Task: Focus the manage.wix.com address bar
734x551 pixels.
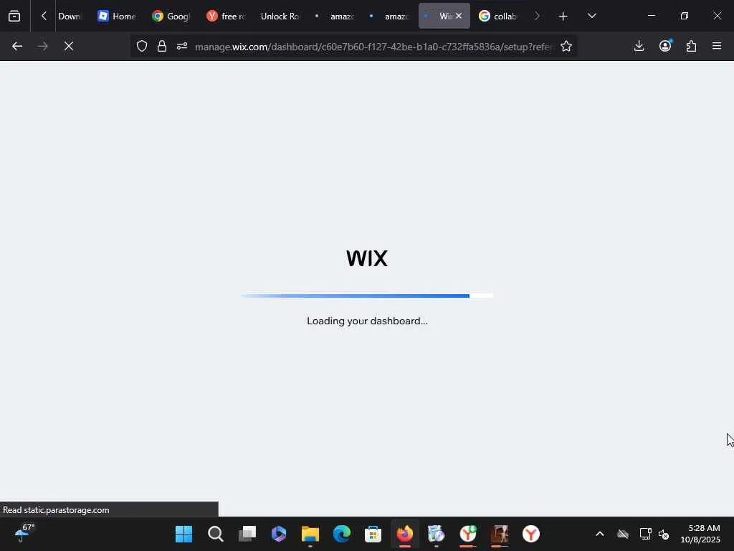Action: pyautogui.click(x=374, y=47)
